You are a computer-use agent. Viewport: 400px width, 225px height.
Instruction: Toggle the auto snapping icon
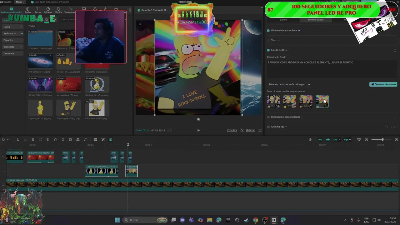coord(328,140)
